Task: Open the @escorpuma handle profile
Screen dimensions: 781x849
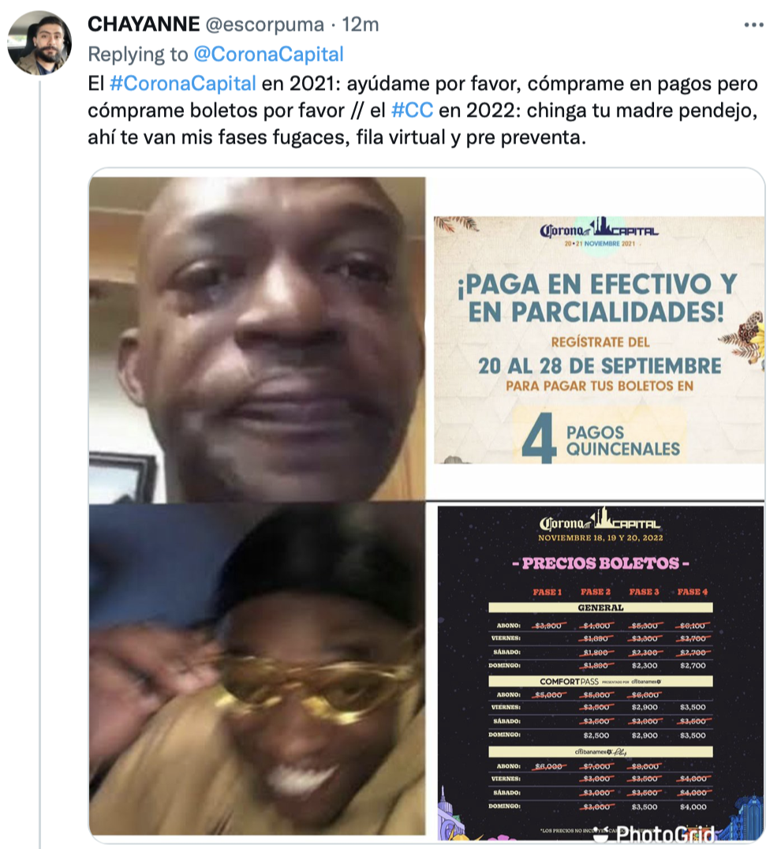Action: pos(264,24)
